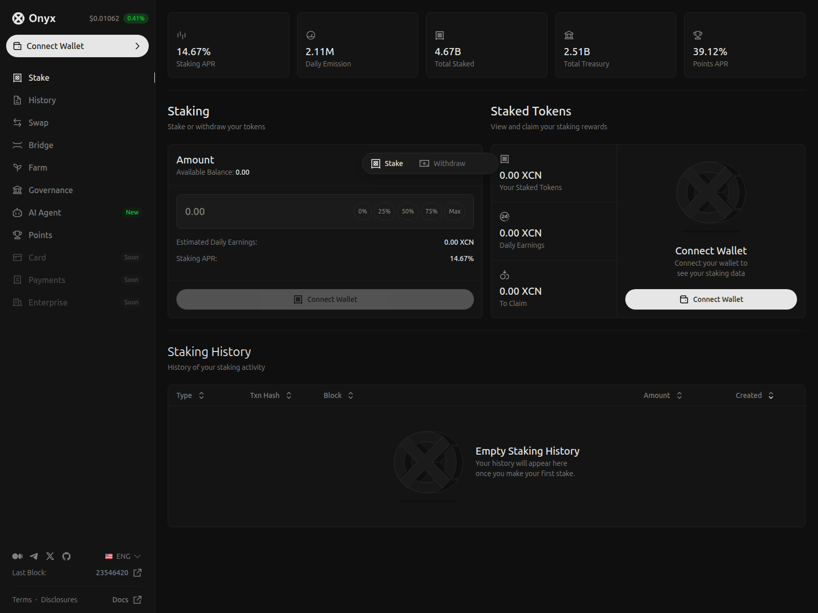Image resolution: width=818 pixels, height=613 pixels.
Task: Choose the Max amount preset
Action: (x=455, y=211)
